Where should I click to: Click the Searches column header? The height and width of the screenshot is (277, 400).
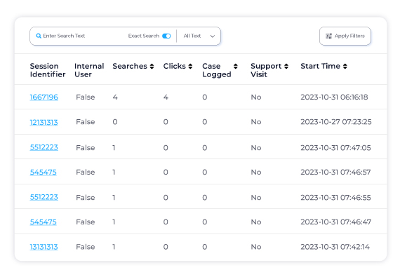click(130, 66)
